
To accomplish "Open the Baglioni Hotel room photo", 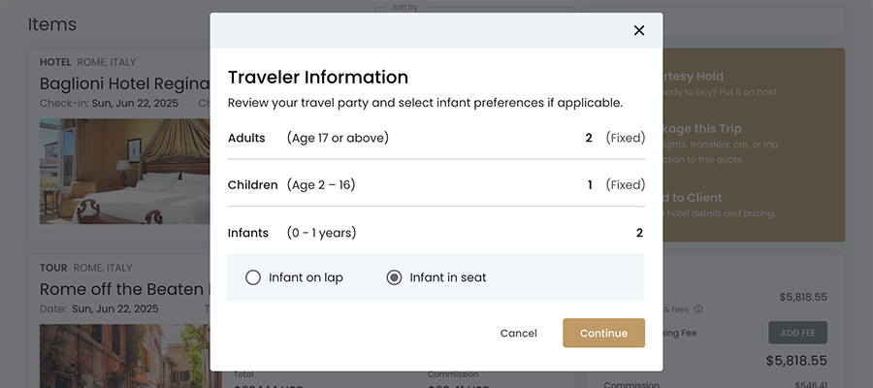I will tap(124, 172).
